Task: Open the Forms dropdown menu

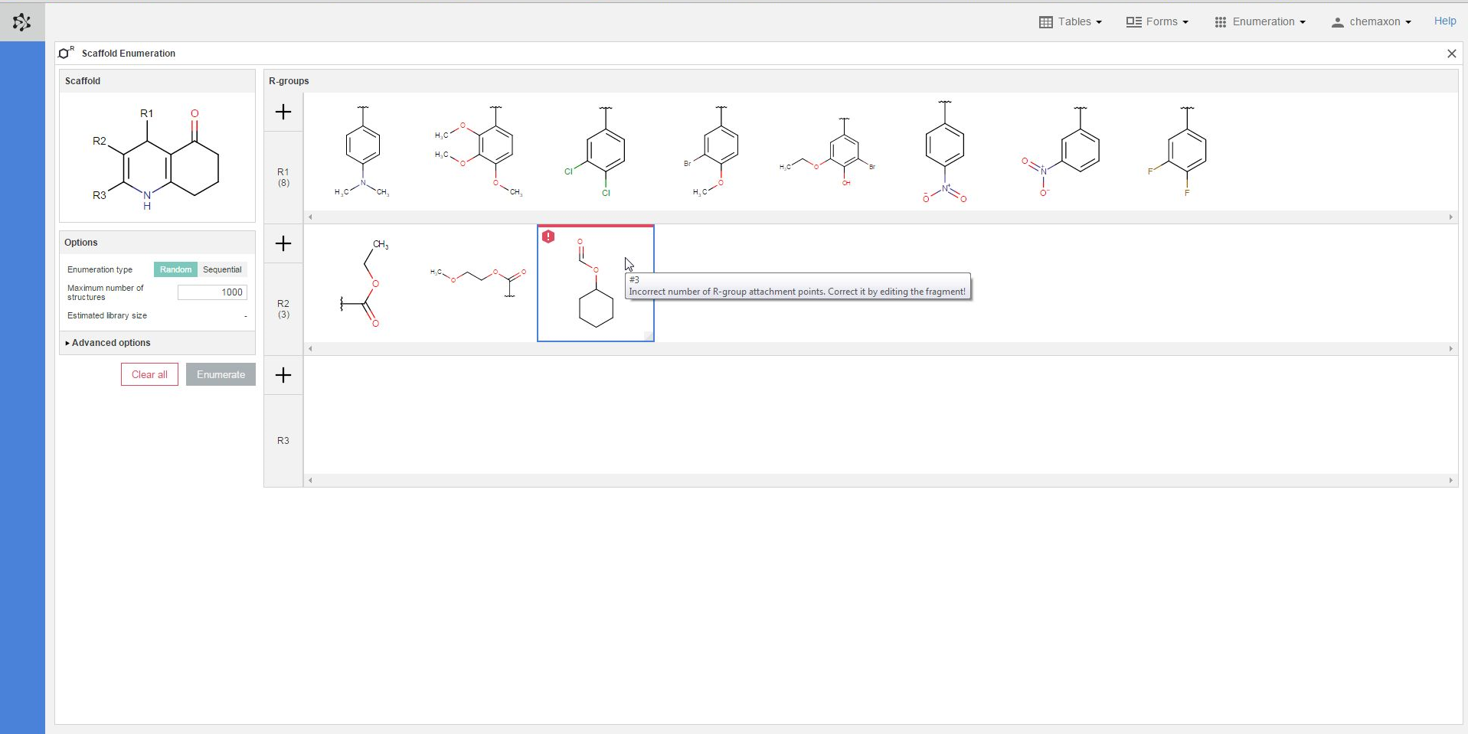Action: tap(1157, 22)
